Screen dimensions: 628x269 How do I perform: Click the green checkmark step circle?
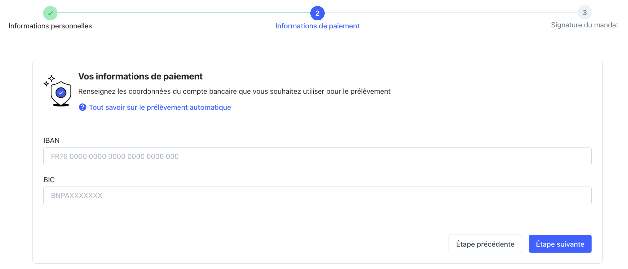[x=50, y=13]
